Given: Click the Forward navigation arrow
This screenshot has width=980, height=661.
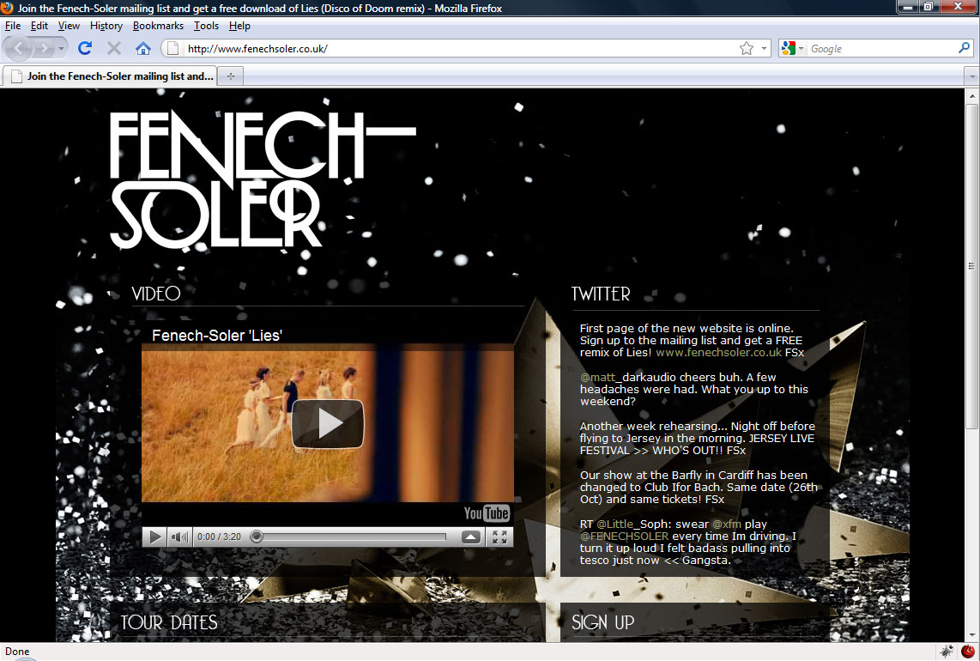Looking at the screenshot, I should coord(43,48).
